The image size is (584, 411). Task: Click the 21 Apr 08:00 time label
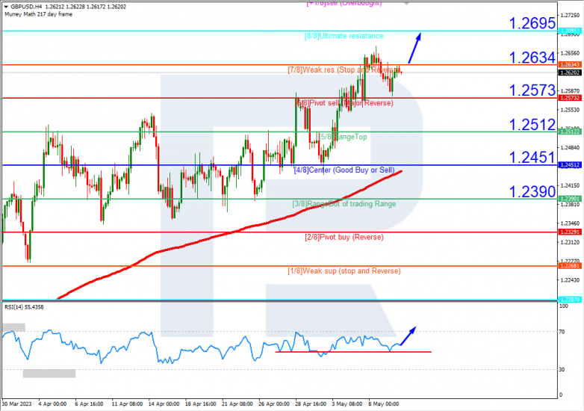(237, 404)
